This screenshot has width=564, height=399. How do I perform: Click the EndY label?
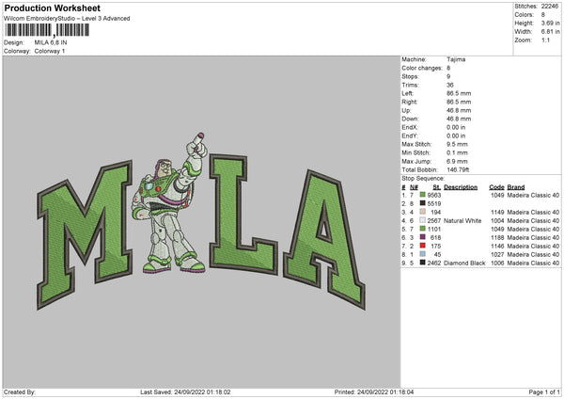[410, 136]
